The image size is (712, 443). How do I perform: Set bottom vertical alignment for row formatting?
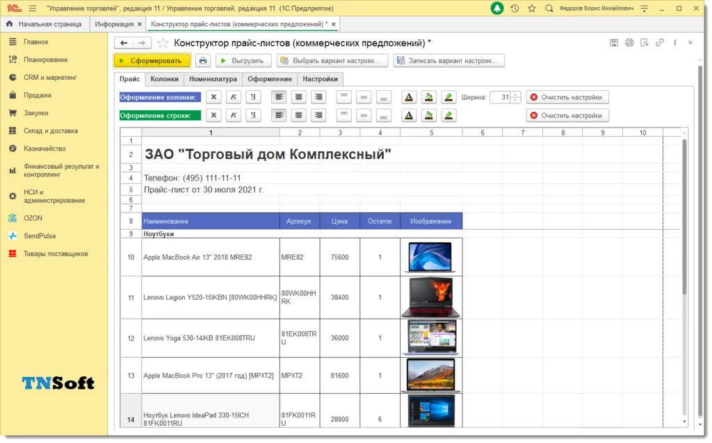point(384,115)
